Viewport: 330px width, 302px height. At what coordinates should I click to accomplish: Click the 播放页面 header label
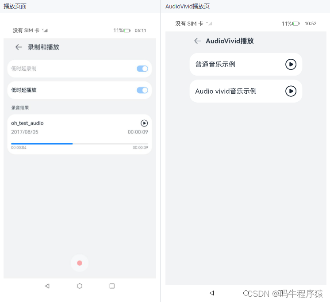[x=15, y=6]
